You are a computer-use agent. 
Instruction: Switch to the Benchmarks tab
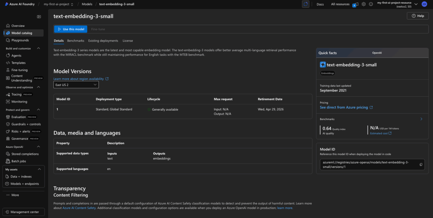pyautogui.click(x=75, y=41)
